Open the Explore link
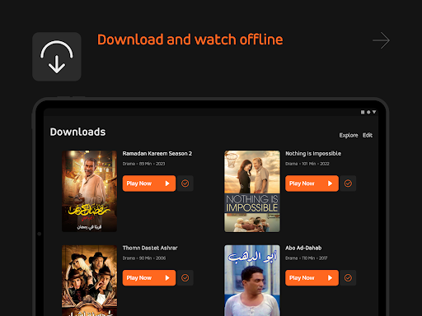The image size is (422, 316). point(349,135)
